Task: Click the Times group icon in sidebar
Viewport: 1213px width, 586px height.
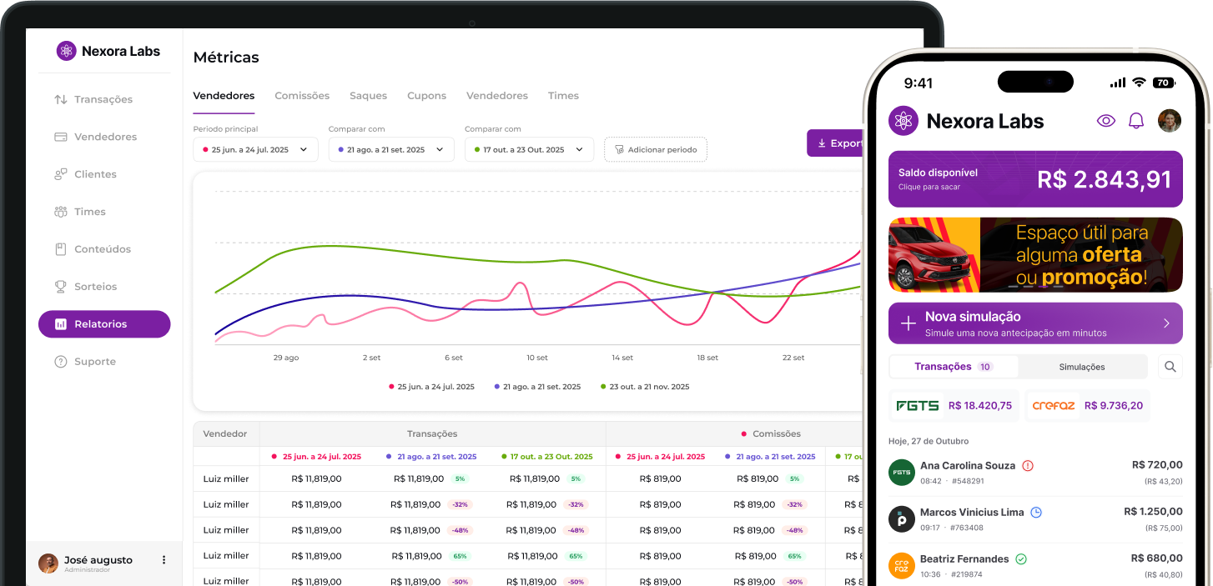Action: (60, 212)
